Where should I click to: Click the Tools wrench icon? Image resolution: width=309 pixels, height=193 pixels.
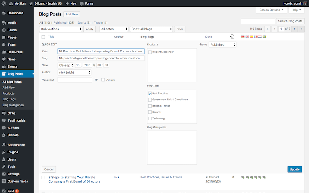click(x=4, y=167)
